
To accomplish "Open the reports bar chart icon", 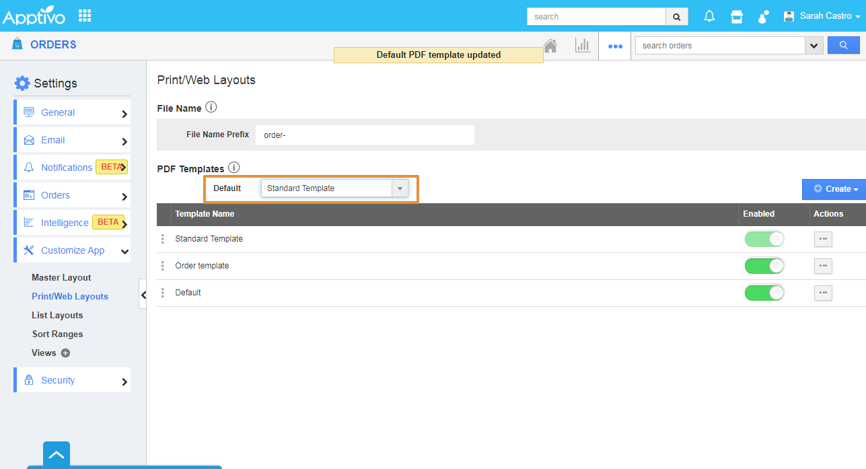I will 582,46.
